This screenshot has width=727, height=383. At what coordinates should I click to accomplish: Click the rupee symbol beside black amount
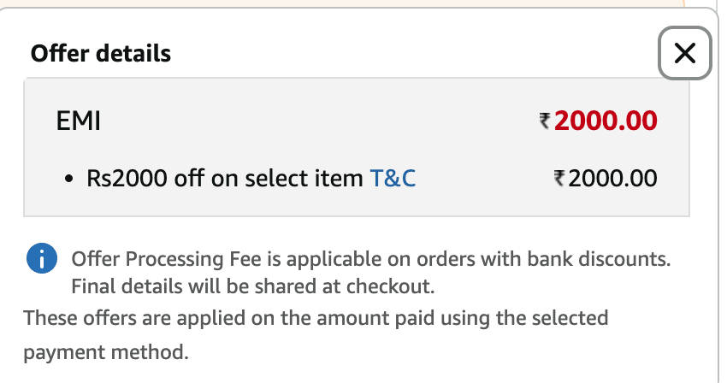(559, 179)
